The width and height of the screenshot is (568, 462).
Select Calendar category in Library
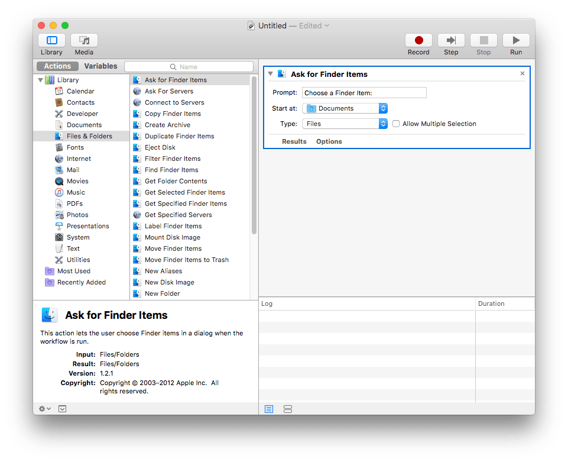(x=80, y=91)
